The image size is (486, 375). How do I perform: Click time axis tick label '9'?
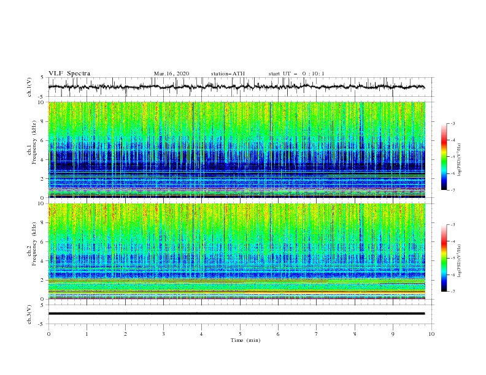click(x=393, y=334)
